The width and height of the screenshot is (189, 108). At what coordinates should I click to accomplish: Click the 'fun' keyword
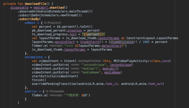coord(20,4)
